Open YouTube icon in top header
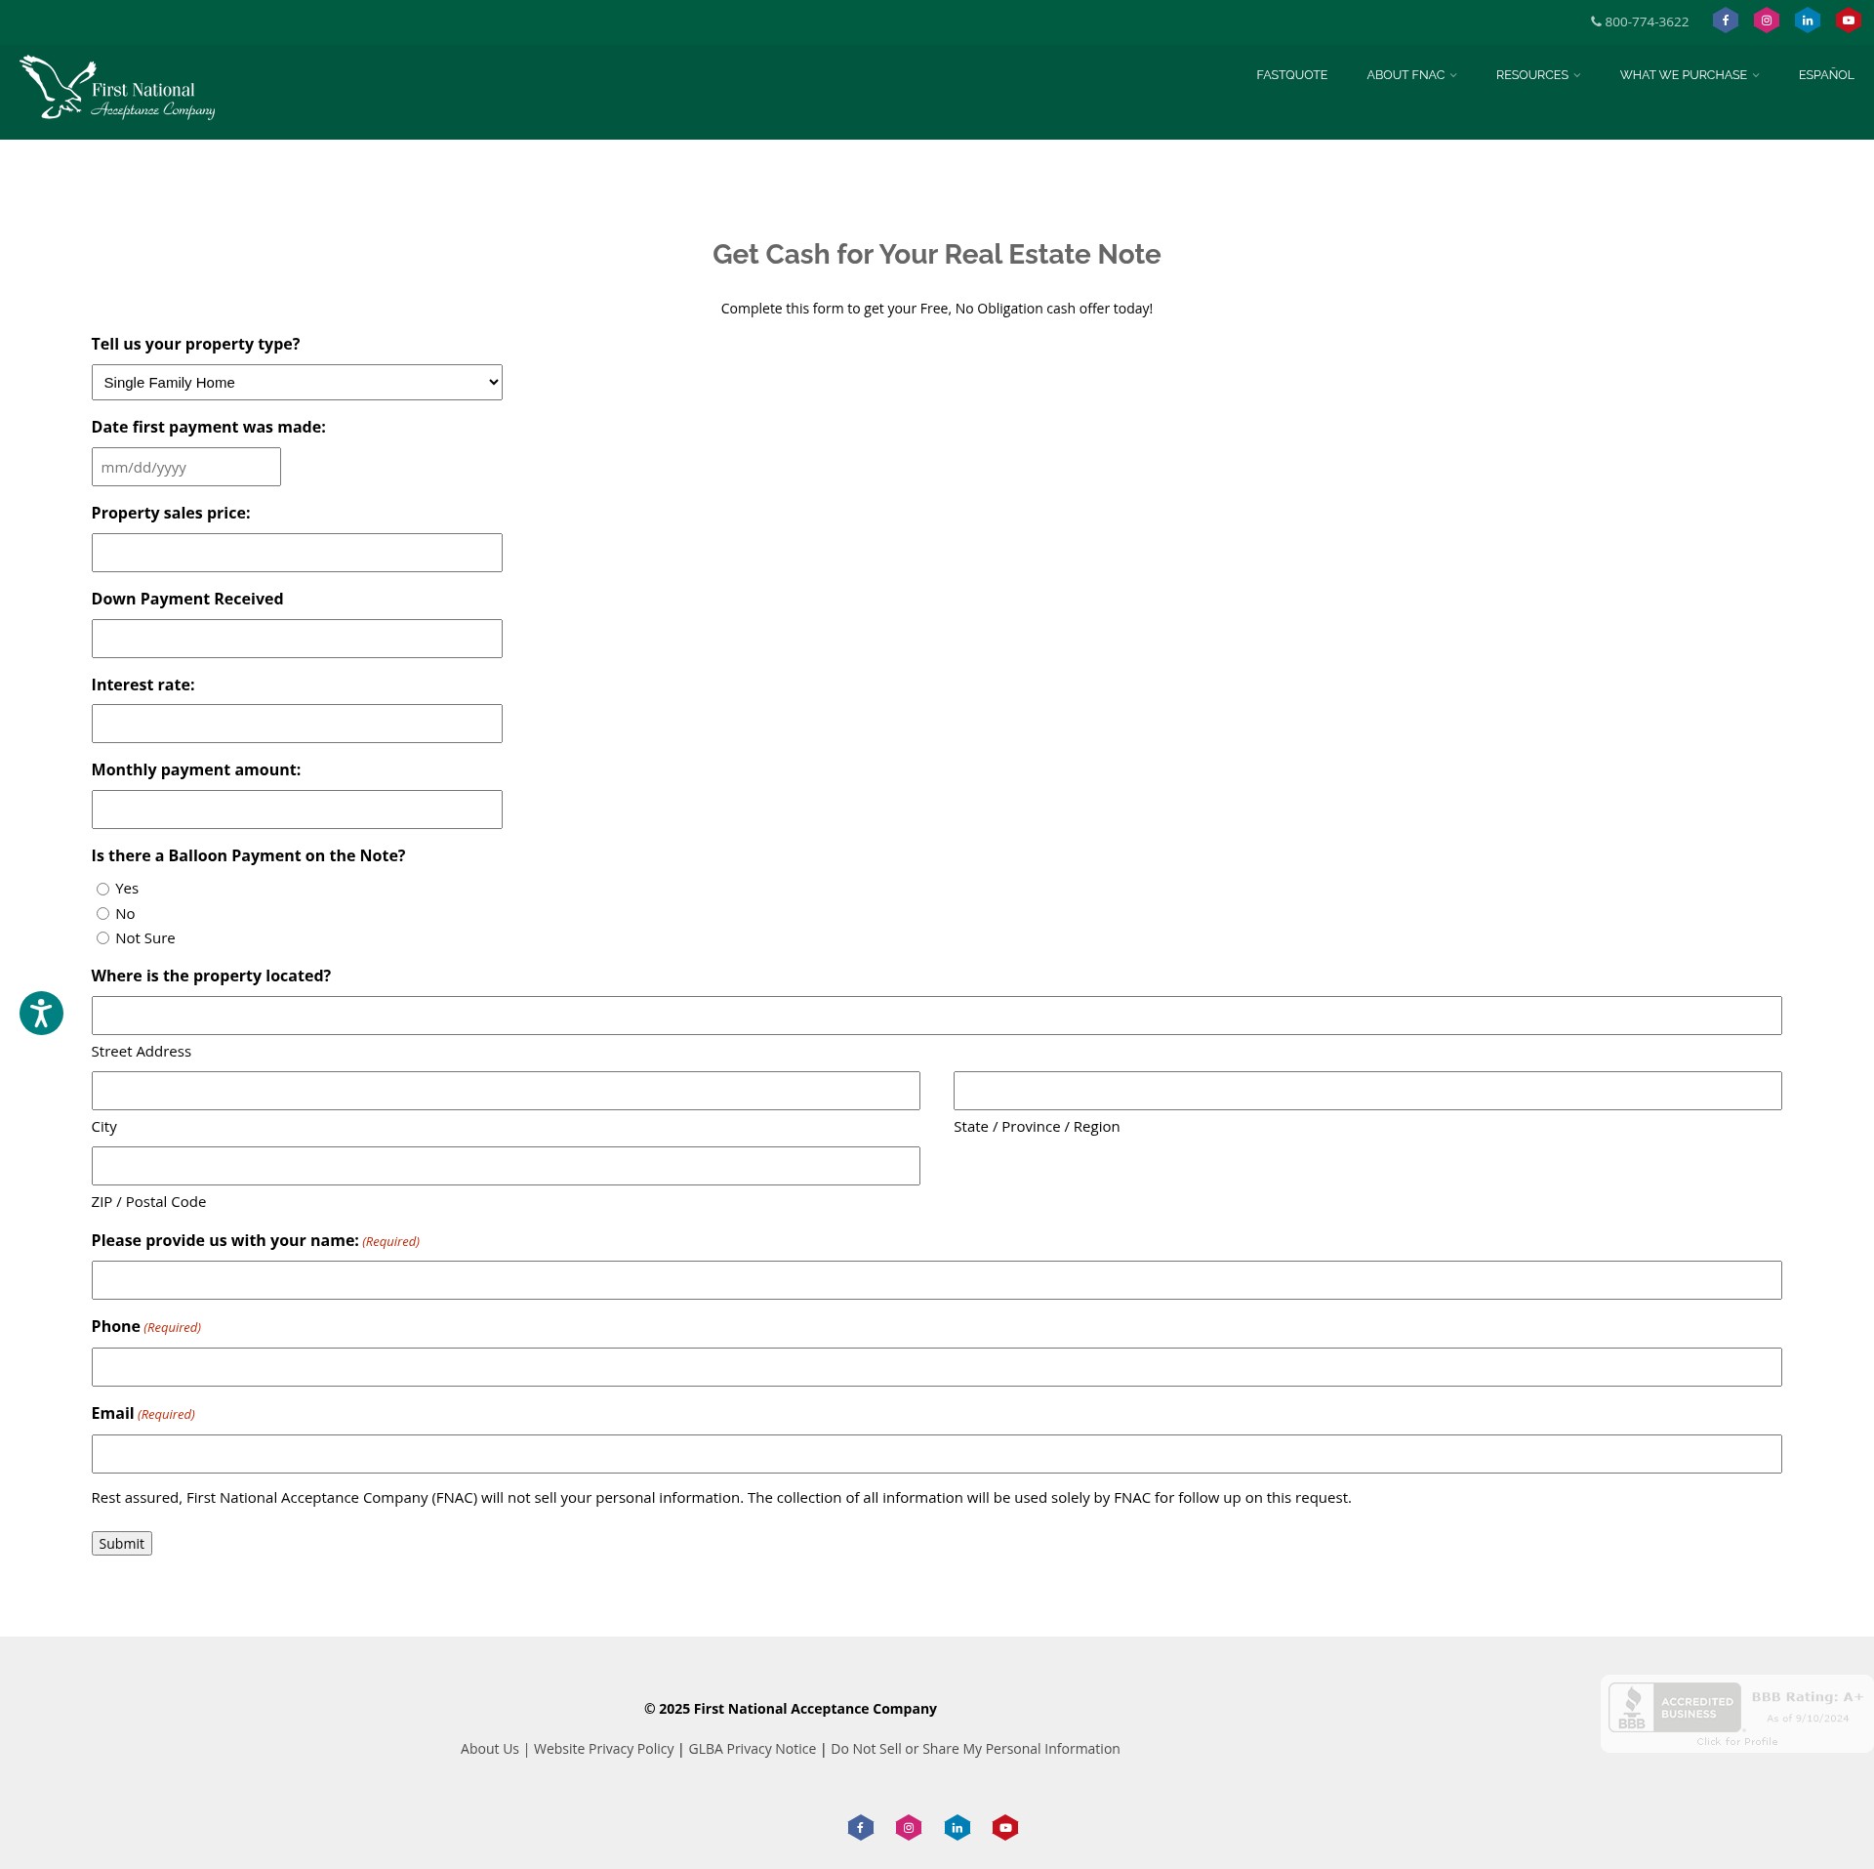The height and width of the screenshot is (1869, 1874). pos(1848,21)
